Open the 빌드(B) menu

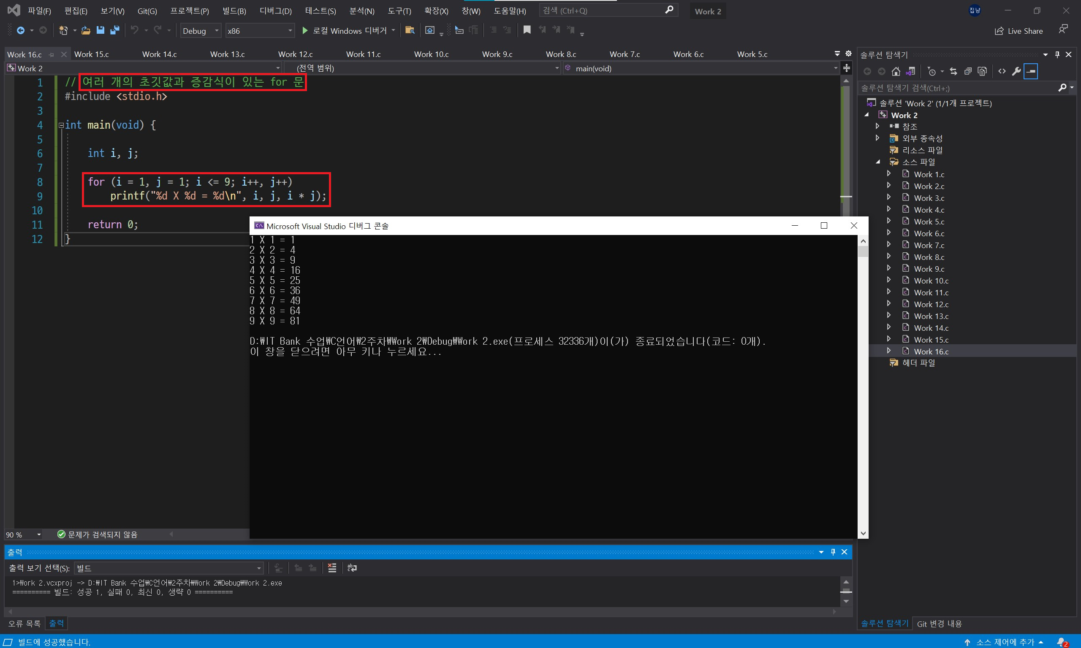[x=234, y=11]
